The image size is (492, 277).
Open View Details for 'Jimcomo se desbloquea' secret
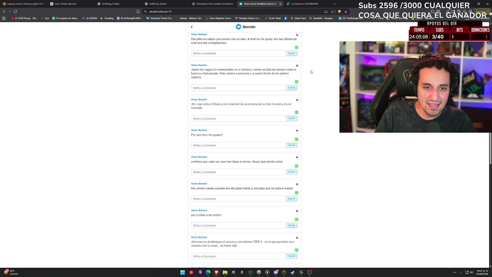[x=199, y=237]
